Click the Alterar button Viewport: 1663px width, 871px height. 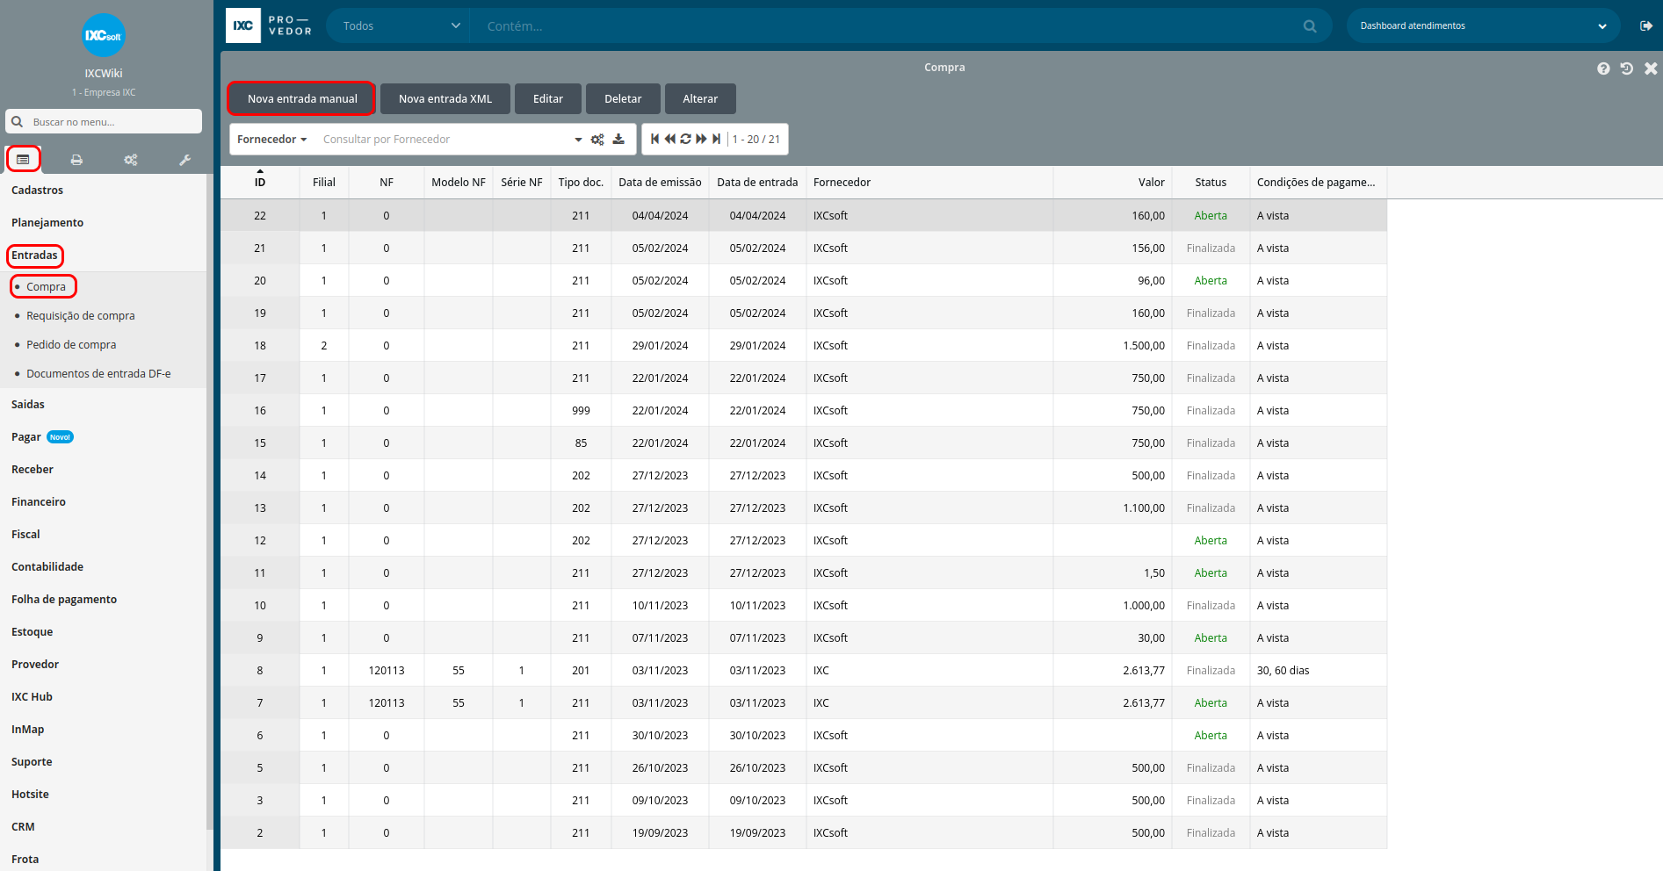click(700, 99)
